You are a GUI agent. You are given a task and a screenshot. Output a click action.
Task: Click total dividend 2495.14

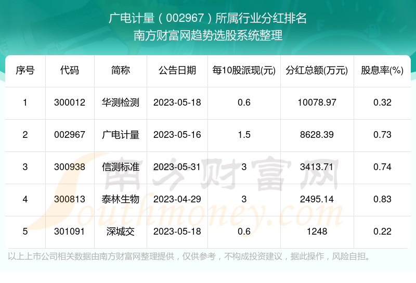tap(317, 199)
